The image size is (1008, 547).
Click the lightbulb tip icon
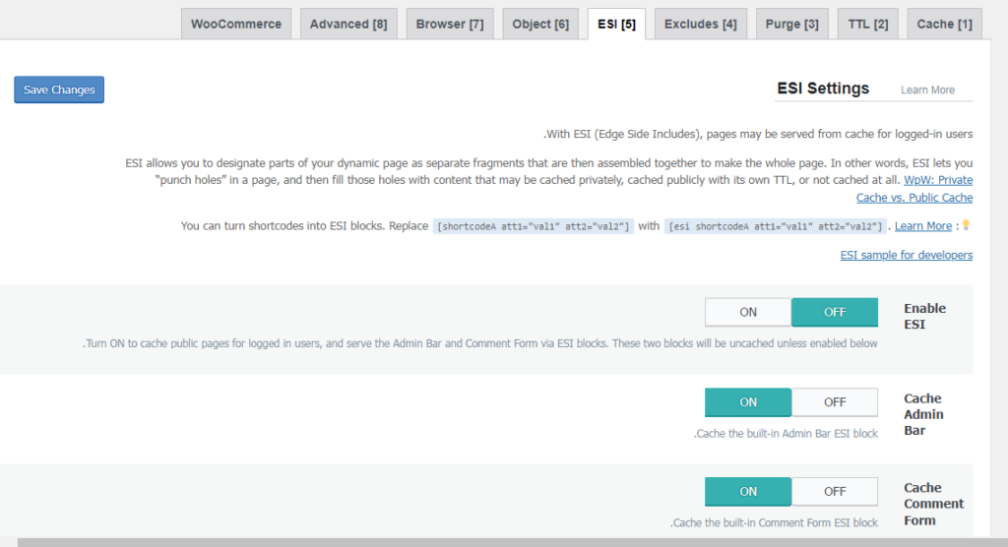point(966,225)
